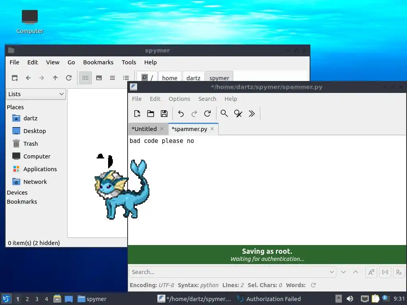Open the Lists side pane dropdown
Viewport: 407px width, 305px height.
pos(36,94)
